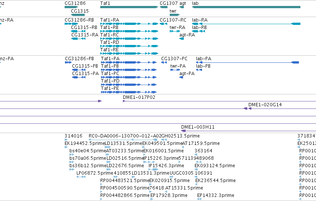This screenshot has width=316, height=201.
Task: Select the CG1315-PA protein
Action: tap(79, 77)
